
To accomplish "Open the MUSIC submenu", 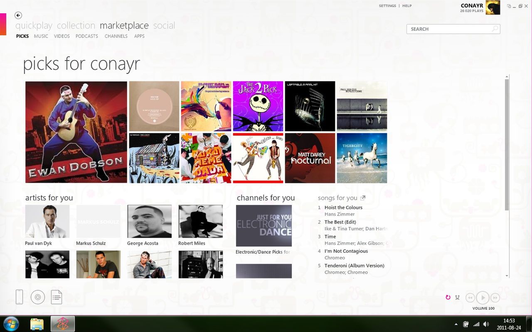I will [41, 36].
